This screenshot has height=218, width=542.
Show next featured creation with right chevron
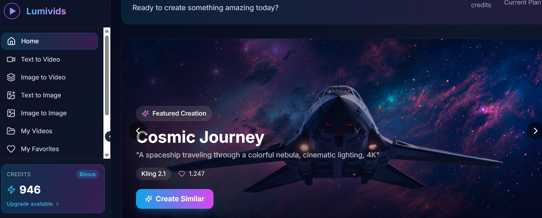535,131
